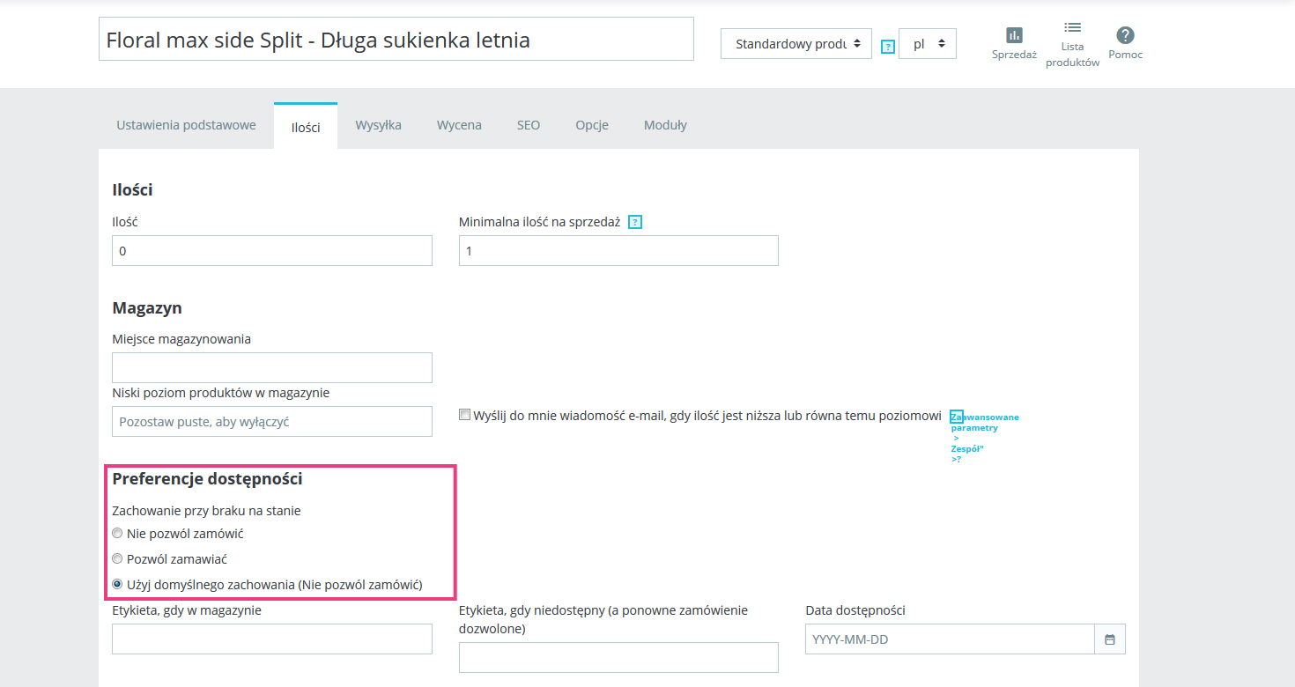1295x687 pixels.
Task: Open the Sprzedaż statistics icon
Action: [1014, 35]
